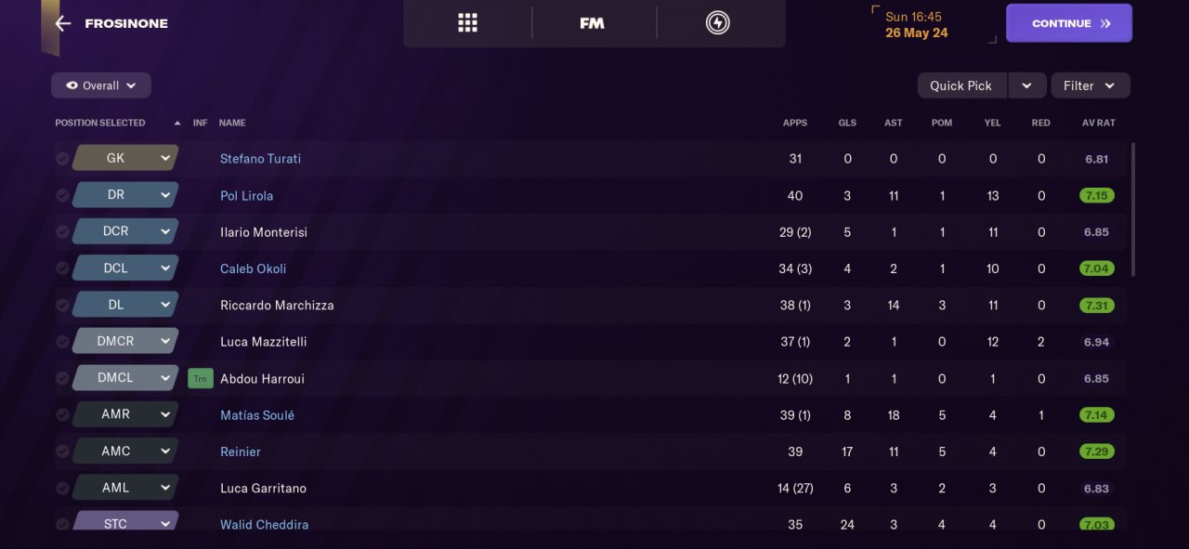The width and height of the screenshot is (1189, 549).
Task: Click the 7.29 rating badge for Reinier
Action: point(1096,451)
